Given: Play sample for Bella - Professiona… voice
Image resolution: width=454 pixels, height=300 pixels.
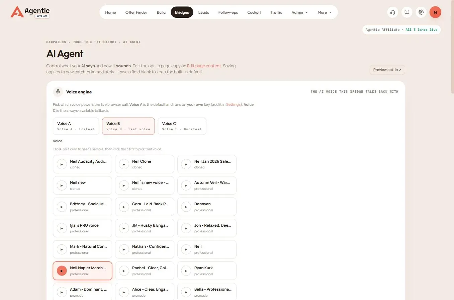Looking at the screenshot, I should [x=186, y=292].
